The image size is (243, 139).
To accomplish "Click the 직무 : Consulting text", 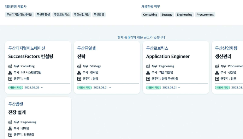I will tap(24, 66).
